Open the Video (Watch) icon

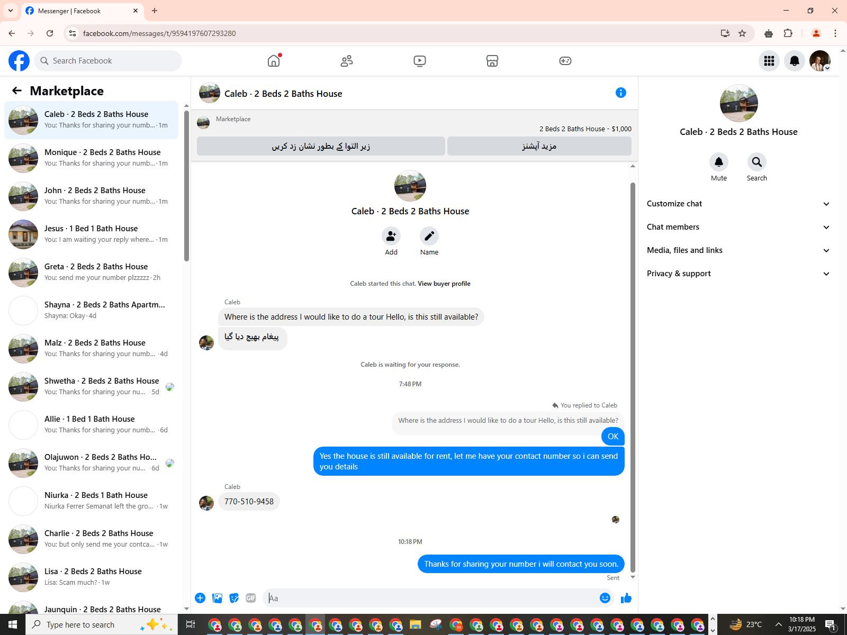click(420, 61)
